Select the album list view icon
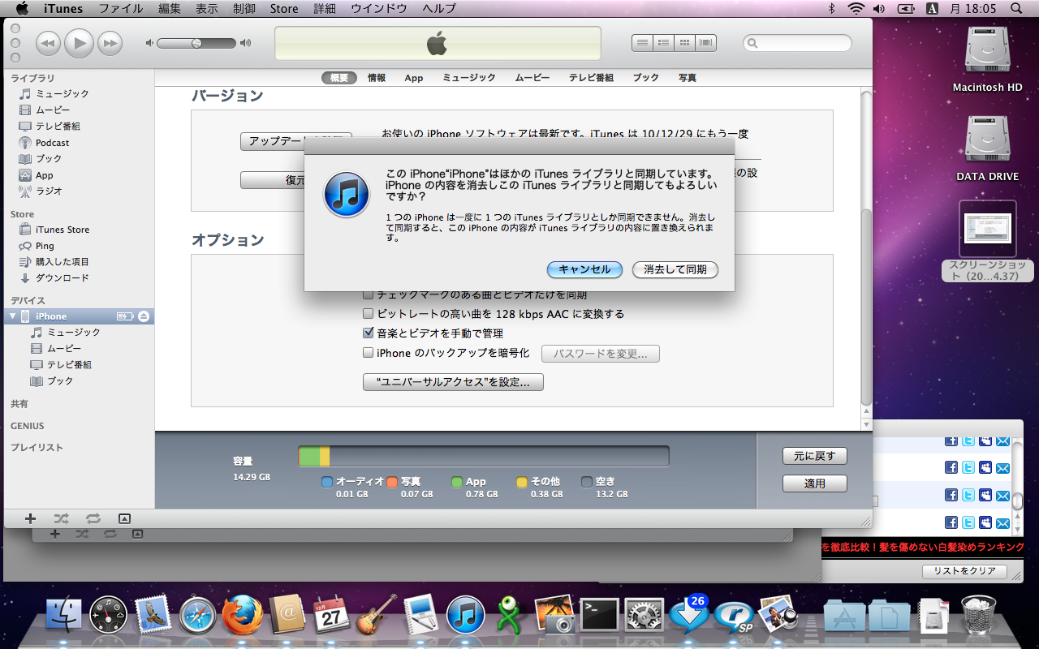 tap(664, 43)
